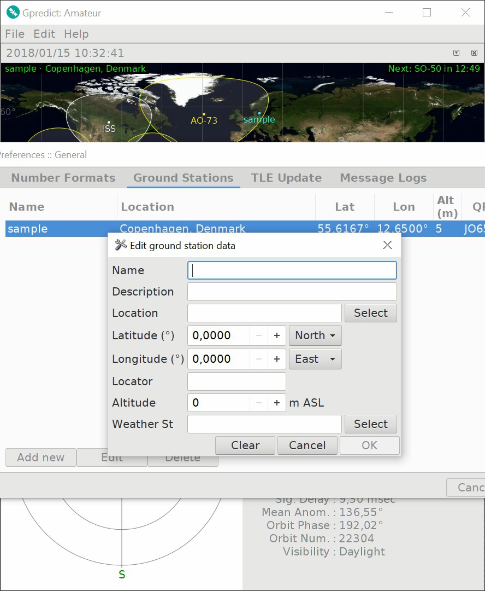Click Select next to Location field
The width and height of the screenshot is (485, 591).
pyautogui.click(x=371, y=313)
